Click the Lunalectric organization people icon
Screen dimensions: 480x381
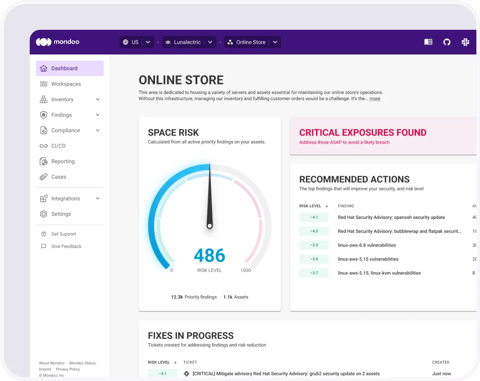[x=168, y=42]
